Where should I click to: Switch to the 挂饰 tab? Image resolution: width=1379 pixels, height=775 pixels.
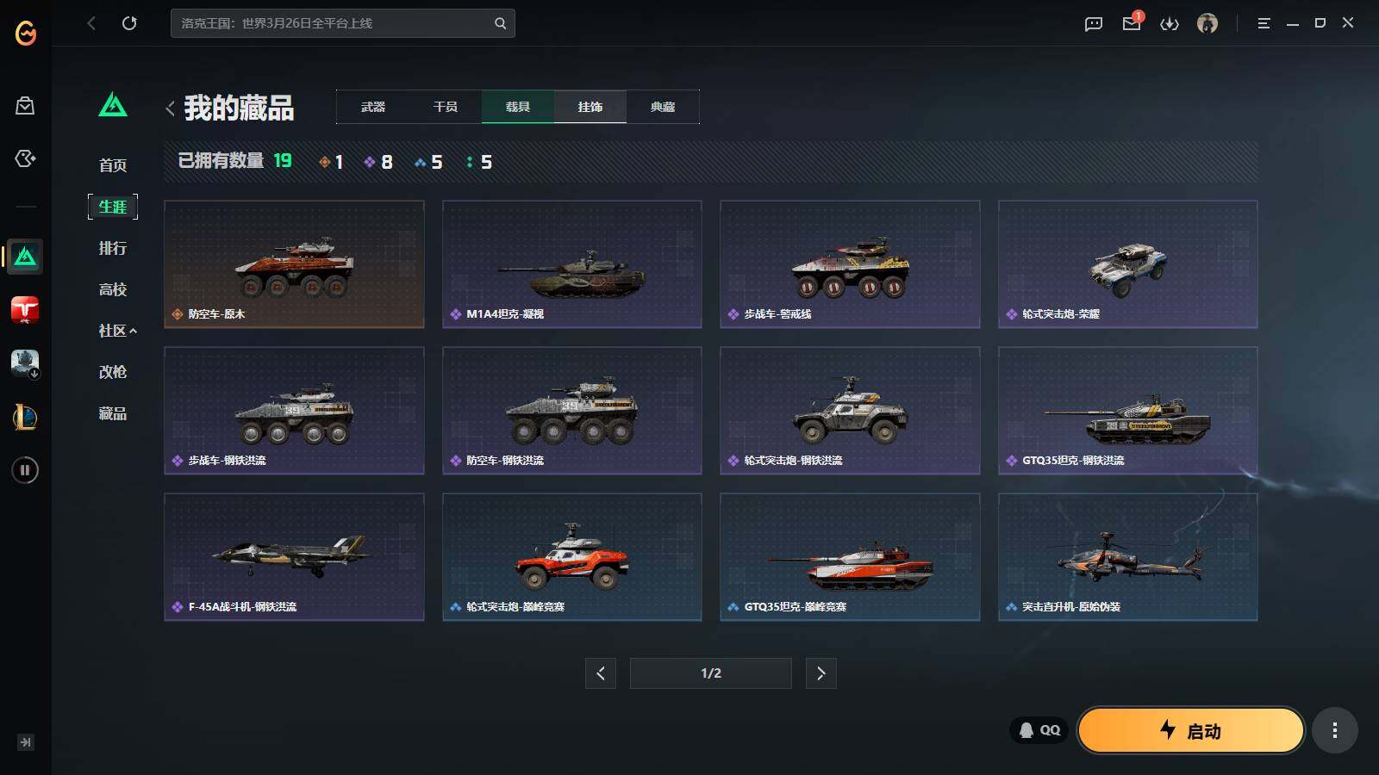[590, 107]
